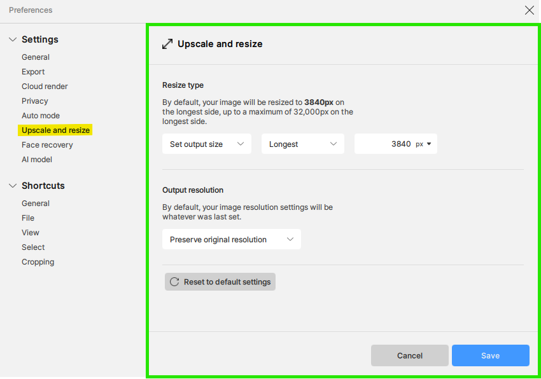The width and height of the screenshot is (541, 379).
Task: Open the Privacy settings page
Action: 35,101
